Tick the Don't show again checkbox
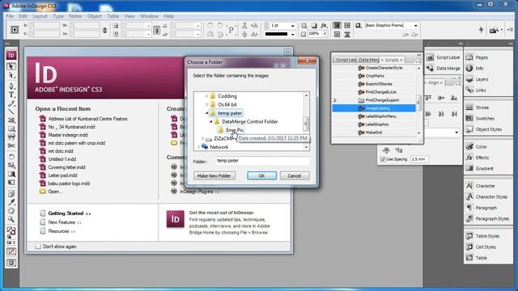The width and height of the screenshot is (518, 291). pos(38,246)
